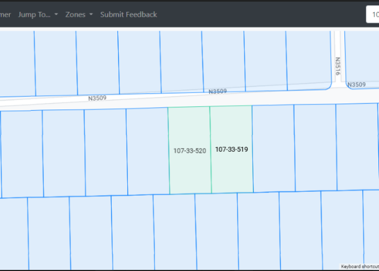The image size is (379, 271).
Task: Click the parcel directly left of N3516 road
Action: click(309, 59)
